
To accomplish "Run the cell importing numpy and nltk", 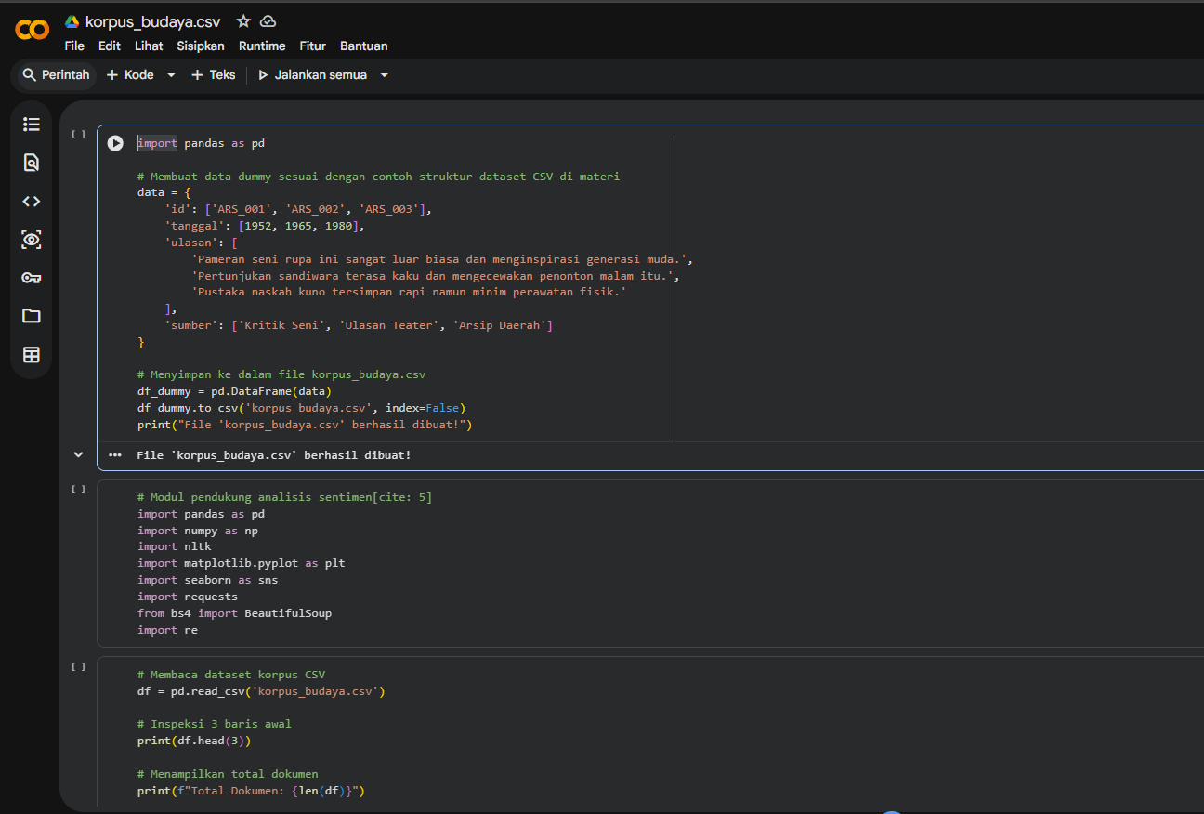I will click(x=79, y=489).
